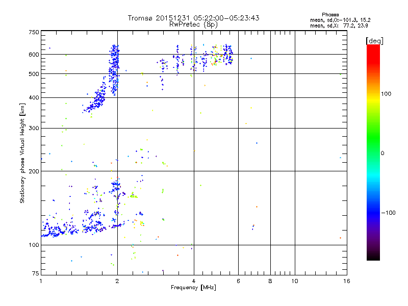Click the x-axis tick label '2'

click(x=117, y=281)
